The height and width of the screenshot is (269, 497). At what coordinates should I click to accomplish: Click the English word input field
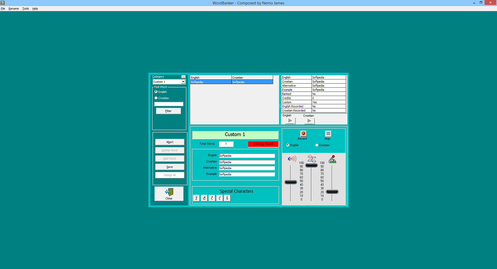point(247,156)
